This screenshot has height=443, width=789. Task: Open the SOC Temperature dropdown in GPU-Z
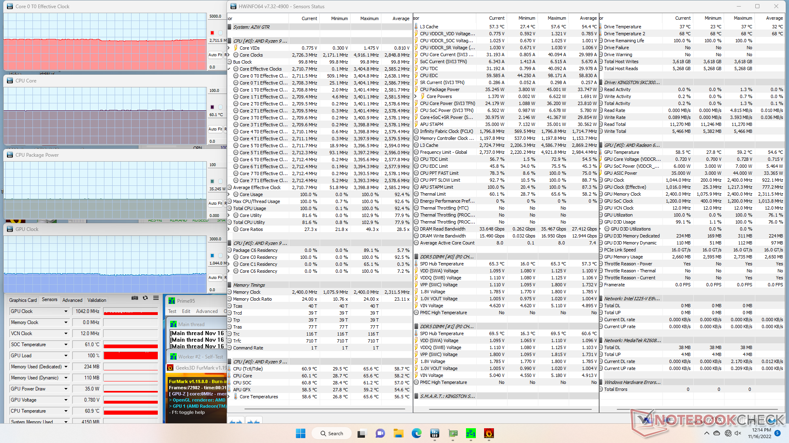coord(66,345)
